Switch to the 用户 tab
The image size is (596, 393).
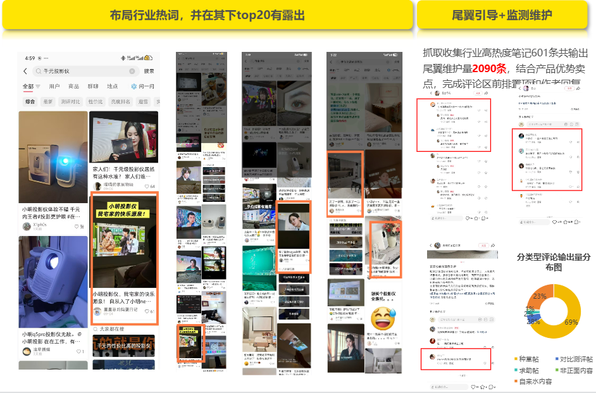54,86
